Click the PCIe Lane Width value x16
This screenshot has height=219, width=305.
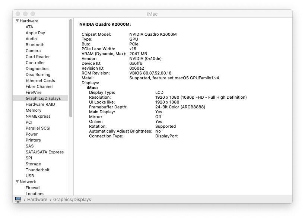(133, 49)
